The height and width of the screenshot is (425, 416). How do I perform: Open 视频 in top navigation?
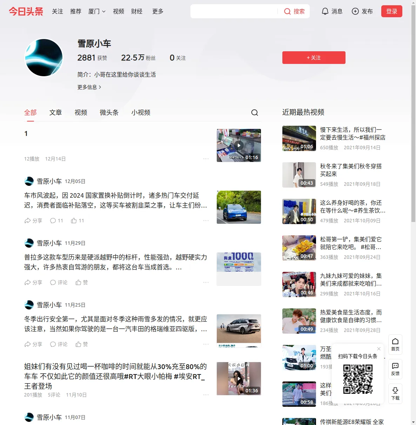pos(119,11)
